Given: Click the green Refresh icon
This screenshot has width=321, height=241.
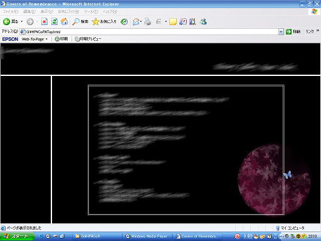Looking at the screenshot, I should tap(55, 21).
